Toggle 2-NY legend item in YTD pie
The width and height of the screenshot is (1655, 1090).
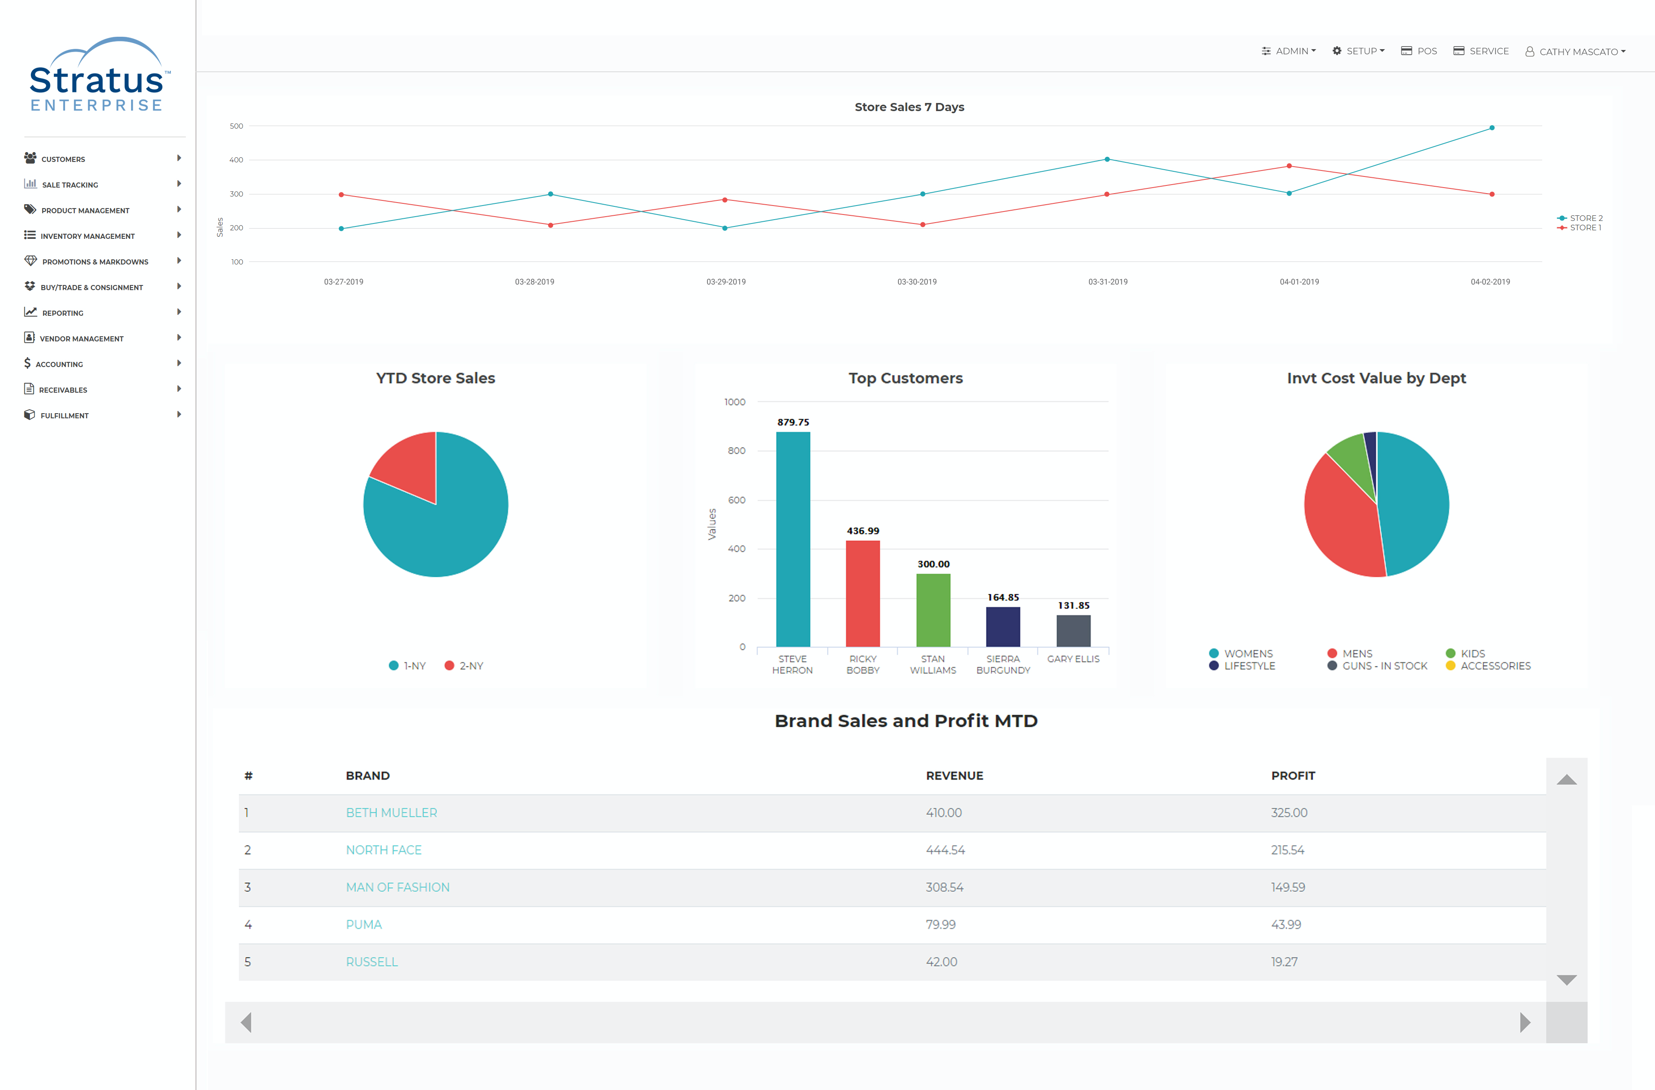point(471,666)
